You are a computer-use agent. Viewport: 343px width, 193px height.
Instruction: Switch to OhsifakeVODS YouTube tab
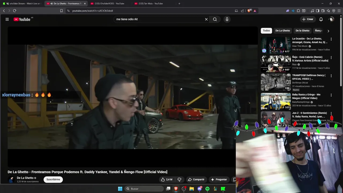click(x=110, y=3)
